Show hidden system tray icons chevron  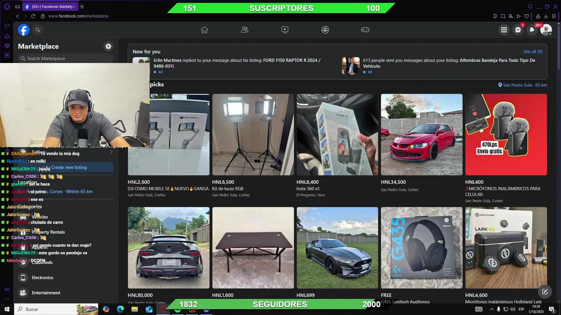click(x=491, y=309)
